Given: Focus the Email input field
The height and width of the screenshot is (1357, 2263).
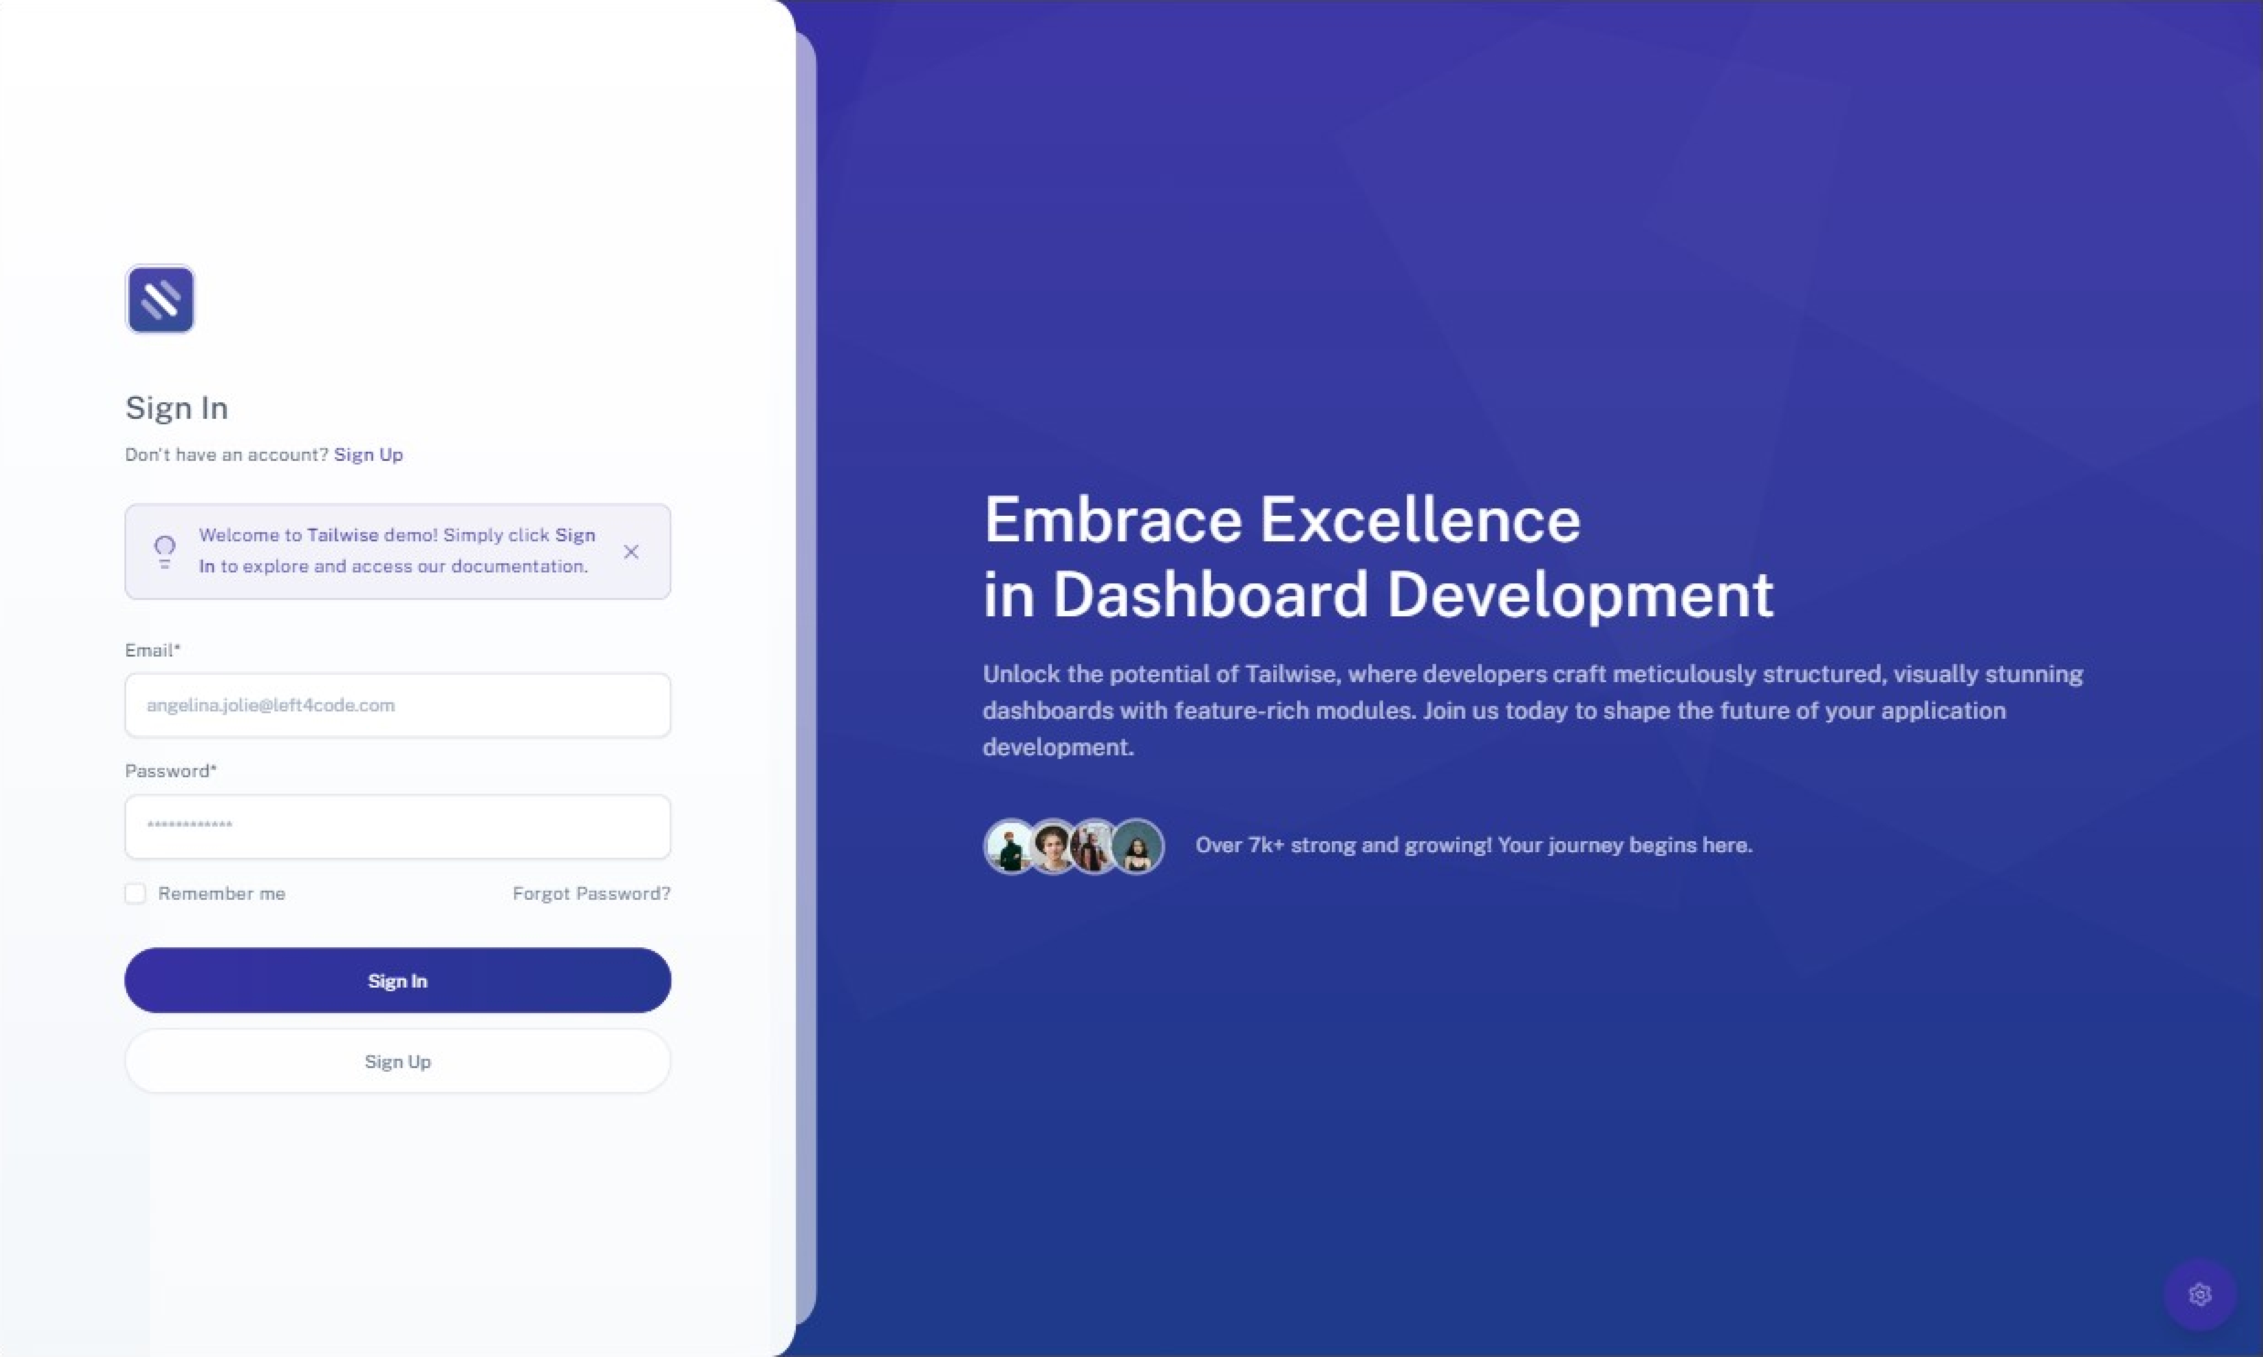Looking at the screenshot, I should 398,705.
